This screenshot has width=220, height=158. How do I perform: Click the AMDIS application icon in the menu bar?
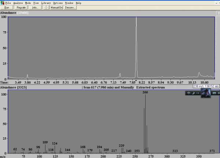[x=2, y=3]
